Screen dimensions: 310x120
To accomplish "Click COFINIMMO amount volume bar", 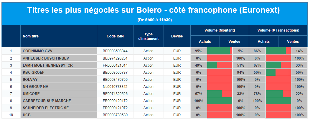I will [220, 51].
